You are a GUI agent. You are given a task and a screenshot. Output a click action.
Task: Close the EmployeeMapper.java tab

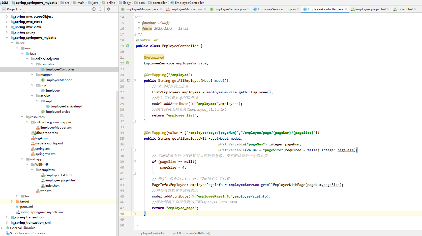click(161, 9)
